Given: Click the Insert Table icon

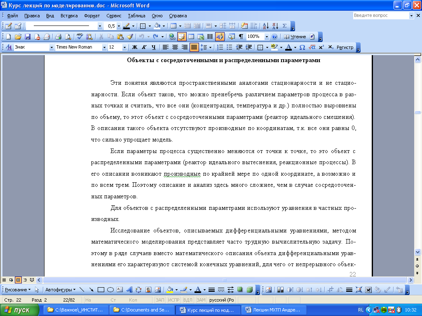Looking at the screenshot, I should (x=191, y=37).
